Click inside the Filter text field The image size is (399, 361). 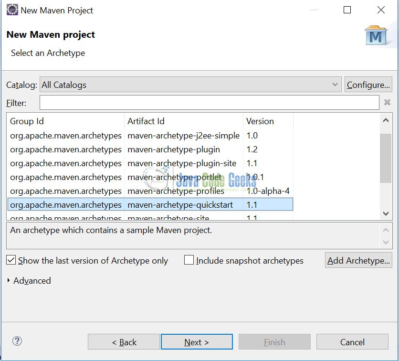coord(210,102)
